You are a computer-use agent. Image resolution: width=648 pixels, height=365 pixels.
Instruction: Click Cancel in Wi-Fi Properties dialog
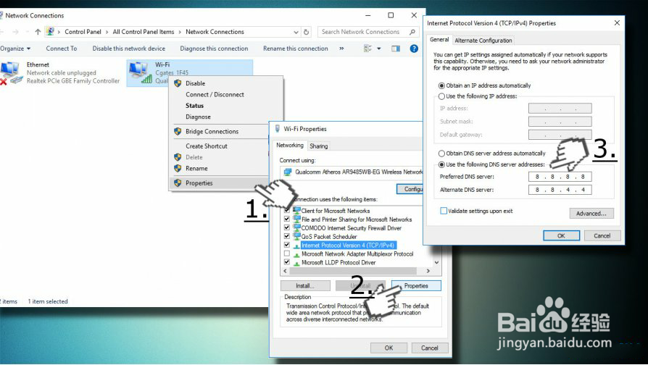point(429,348)
